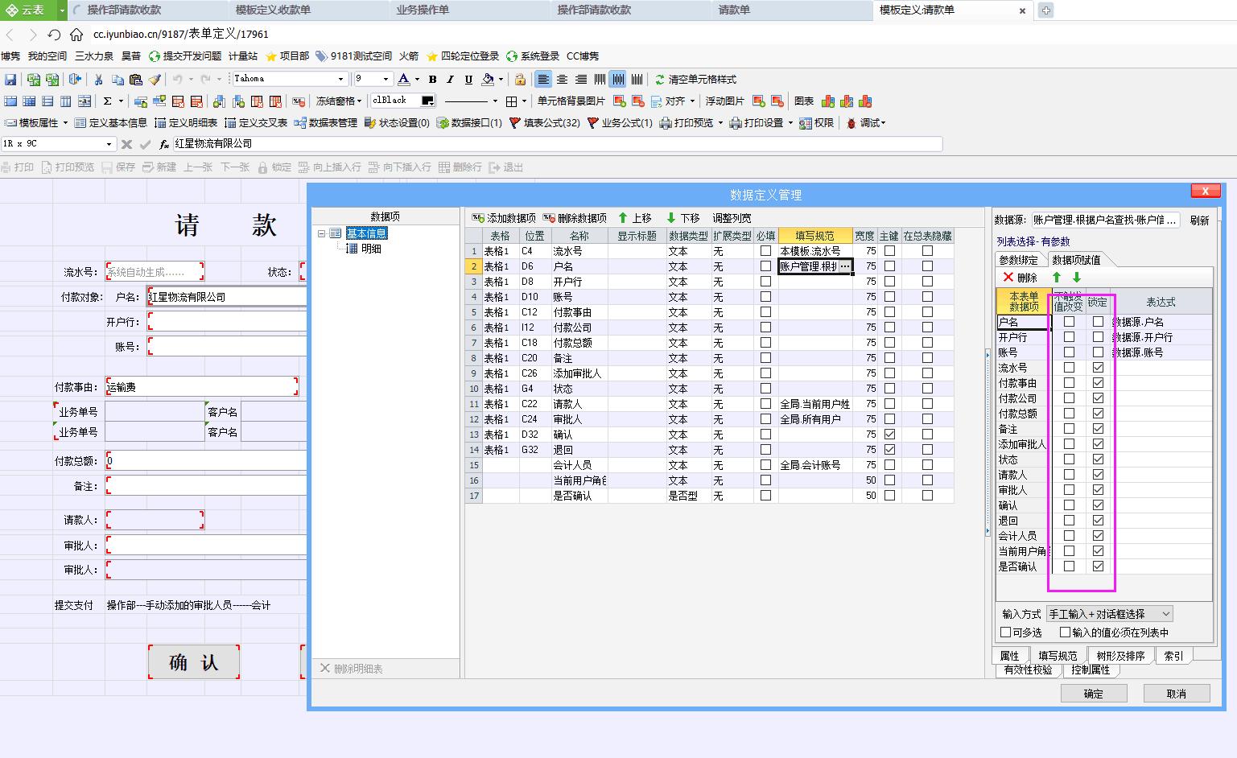1237x758 pixels.
Task: Align cell text center
Action: point(563,79)
